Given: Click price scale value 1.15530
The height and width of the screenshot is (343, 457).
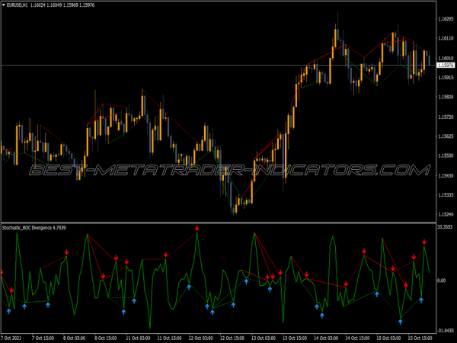Looking at the screenshot, I should tap(446, 155).
